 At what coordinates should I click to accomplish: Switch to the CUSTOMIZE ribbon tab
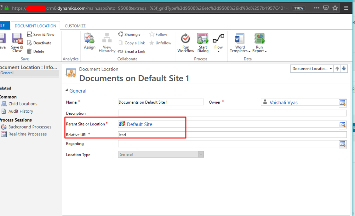click(x=75, y=26)
